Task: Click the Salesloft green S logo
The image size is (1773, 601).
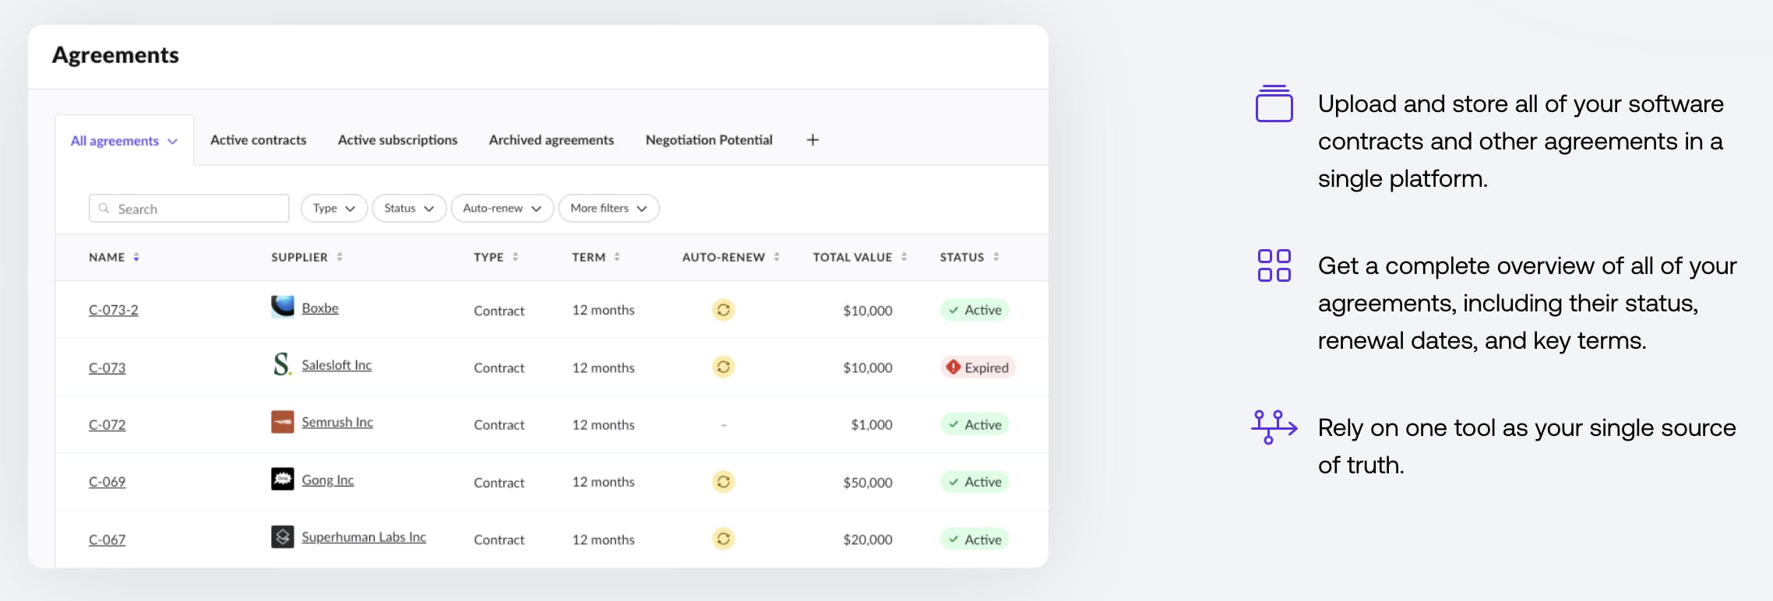Action: coord(282,364)
